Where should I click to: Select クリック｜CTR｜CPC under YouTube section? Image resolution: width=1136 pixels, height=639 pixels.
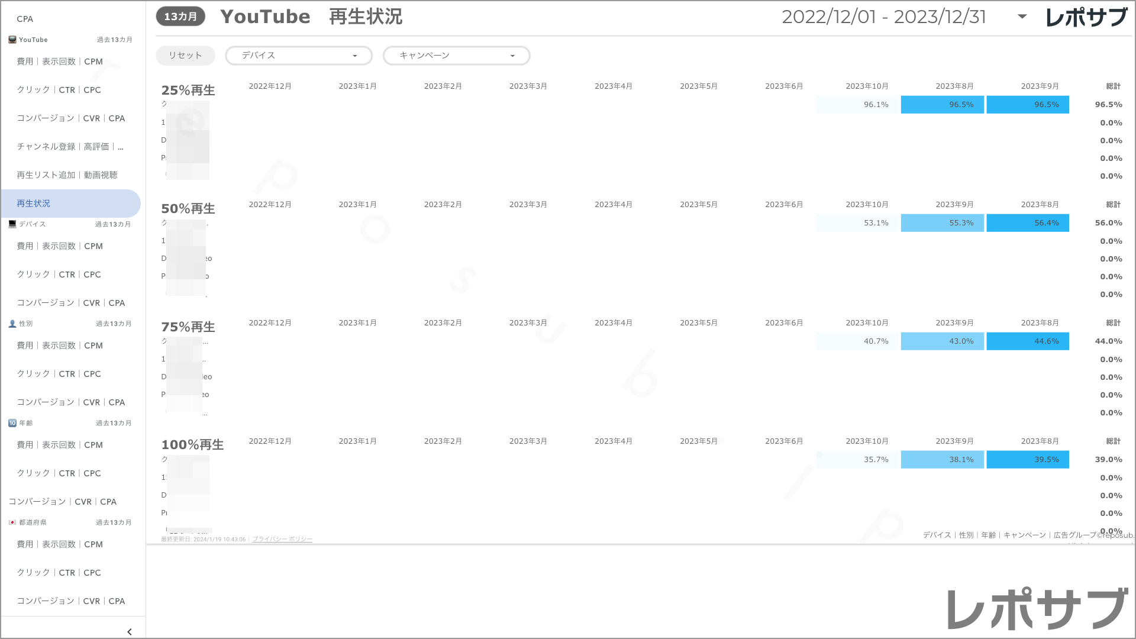(59, 89)
